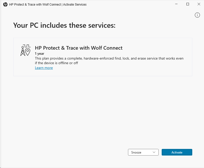204x168 pixels.
Task: Click the tower and location pin icon
Action: tap(25, 50)
